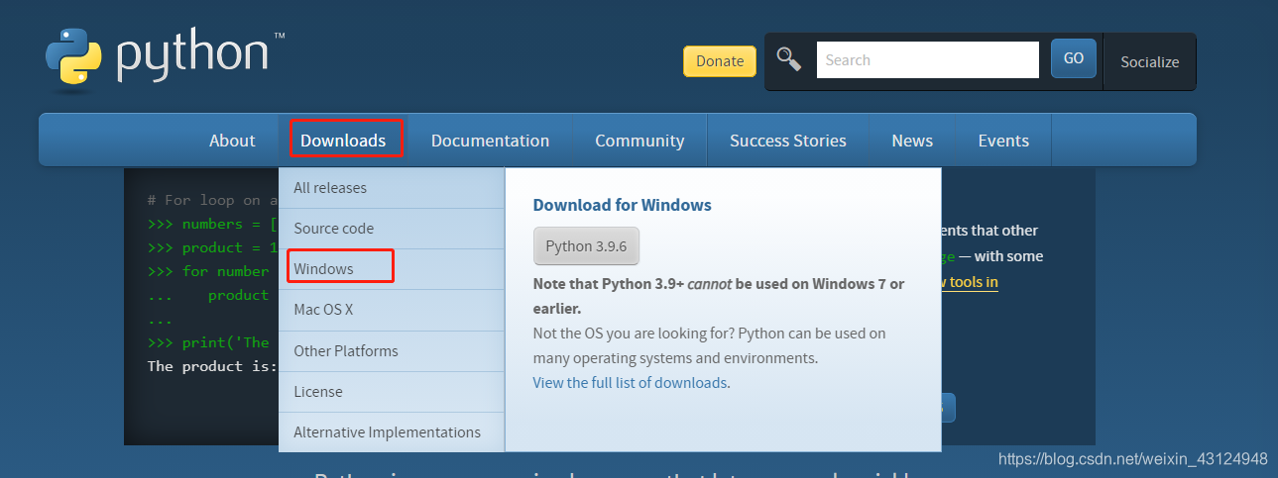This screenshot has width=1278, height=478.
Task: Click the yellow Donate button
Action: (720, 60)
